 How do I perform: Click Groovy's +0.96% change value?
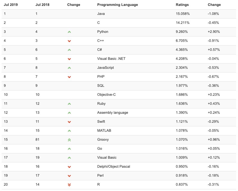tap(214, 140)
